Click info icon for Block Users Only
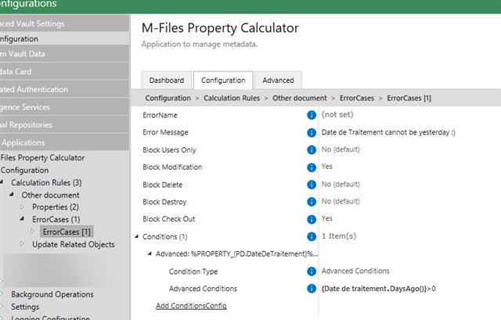501x320 pixels. click(x=312, y=149)
